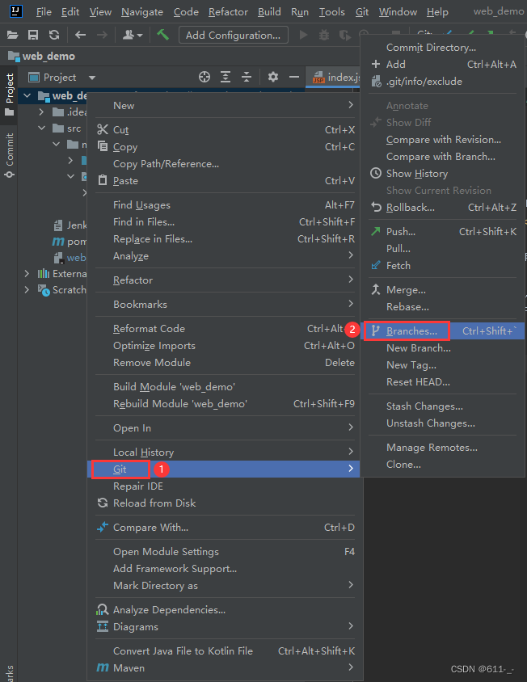
Task: Choose Fetch in Git submenu
Action: [x=444, y=265]
